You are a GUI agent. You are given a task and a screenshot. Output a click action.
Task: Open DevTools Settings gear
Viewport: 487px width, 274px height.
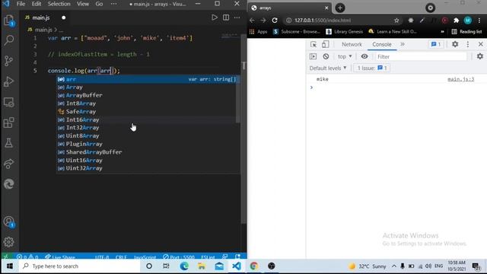point(455,44)
